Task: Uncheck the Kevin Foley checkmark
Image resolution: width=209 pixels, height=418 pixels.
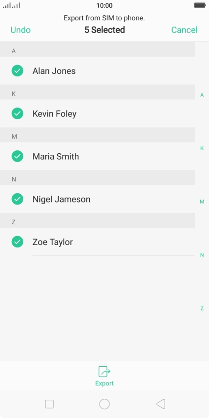Action: click(x=17, y=113)
